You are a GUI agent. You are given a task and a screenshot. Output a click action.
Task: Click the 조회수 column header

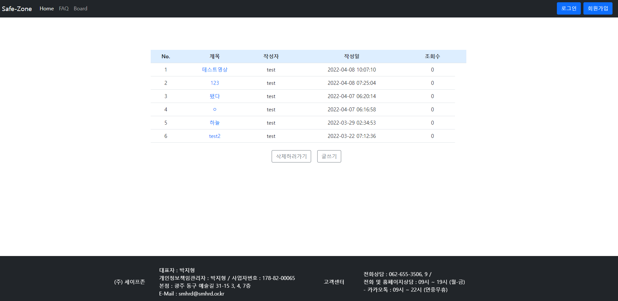pos(432,56)
